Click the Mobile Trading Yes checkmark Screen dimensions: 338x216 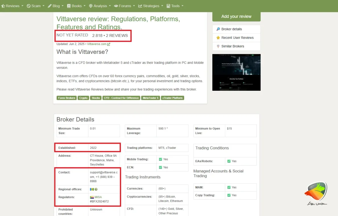(160, 159)
